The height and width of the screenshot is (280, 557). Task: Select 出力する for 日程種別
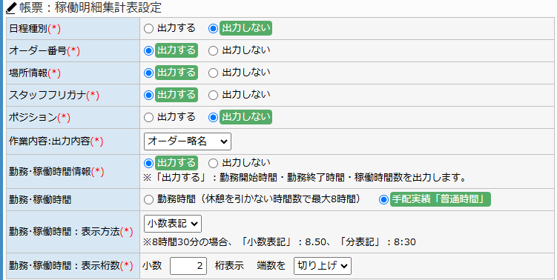coord(148,29)
